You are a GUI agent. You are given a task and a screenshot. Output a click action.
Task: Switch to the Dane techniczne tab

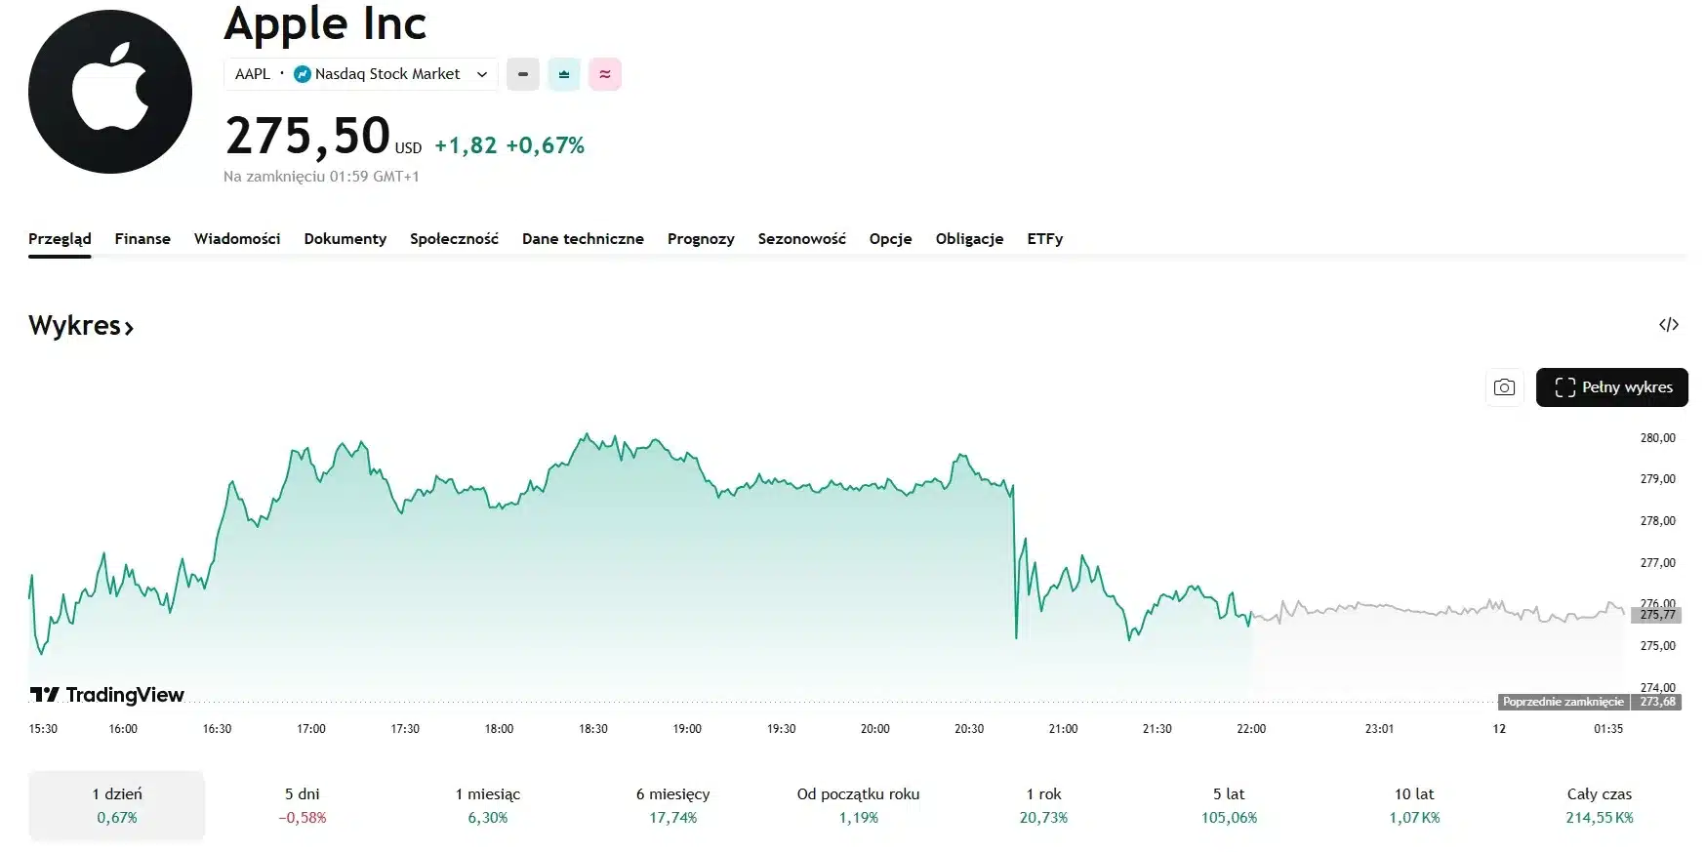pyautogui.click(x=583, y=239)
